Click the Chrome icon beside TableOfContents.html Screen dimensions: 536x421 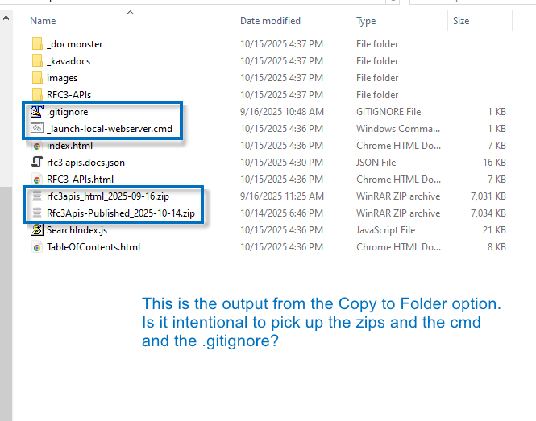(36, 247)
